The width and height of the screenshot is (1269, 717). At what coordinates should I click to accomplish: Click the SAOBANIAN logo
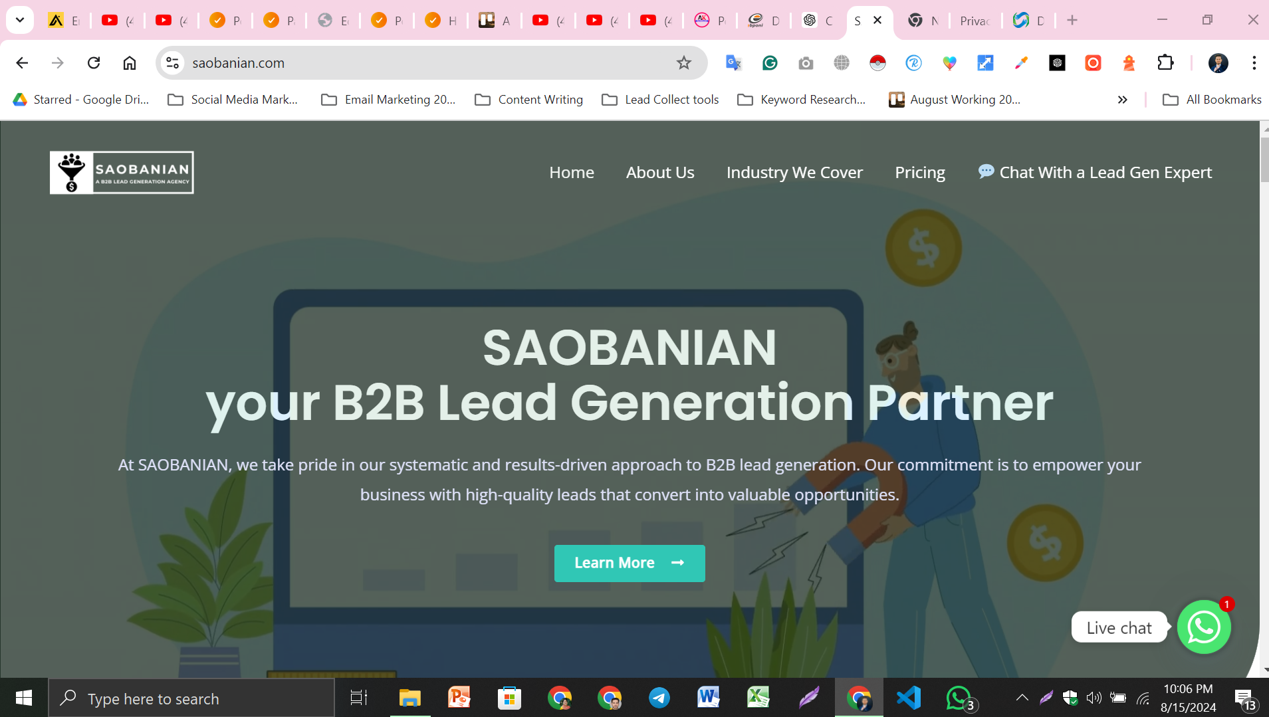click(x=122, y=172)
